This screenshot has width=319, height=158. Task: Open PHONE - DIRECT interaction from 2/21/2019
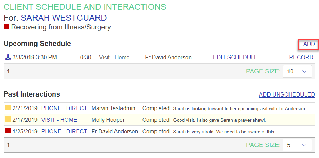[64, 108]
